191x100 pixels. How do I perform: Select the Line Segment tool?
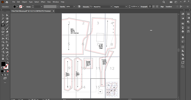[7, 25]
